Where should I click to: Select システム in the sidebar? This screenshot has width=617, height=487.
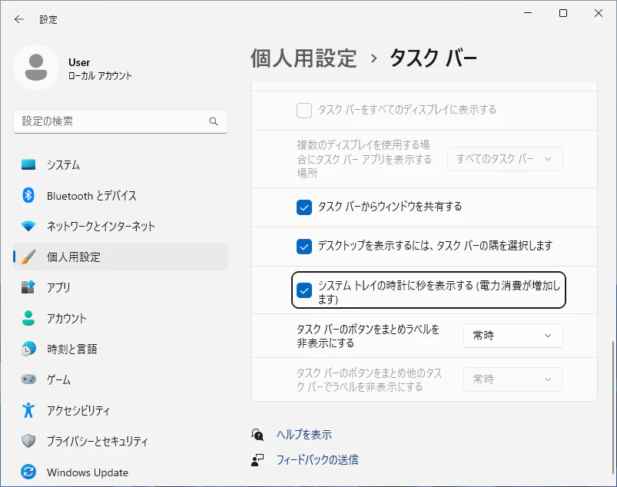121,164
